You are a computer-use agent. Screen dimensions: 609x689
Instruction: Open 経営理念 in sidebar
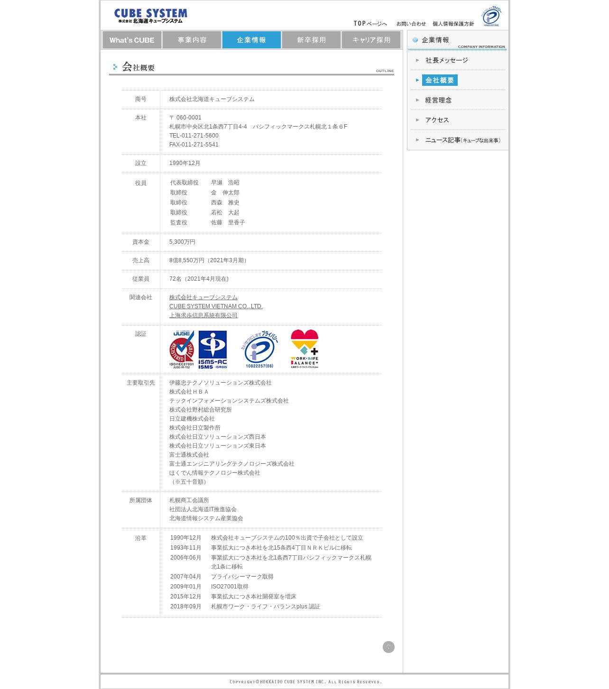438,100
